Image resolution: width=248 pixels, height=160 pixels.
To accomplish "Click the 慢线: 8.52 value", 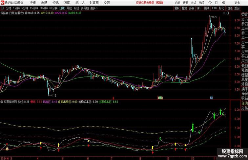I will pos(36,102).
